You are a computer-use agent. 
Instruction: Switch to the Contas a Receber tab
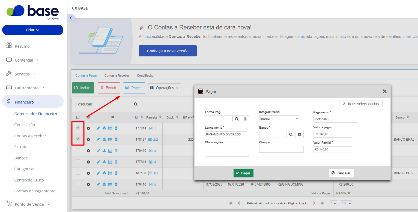(x=117, y=75)
